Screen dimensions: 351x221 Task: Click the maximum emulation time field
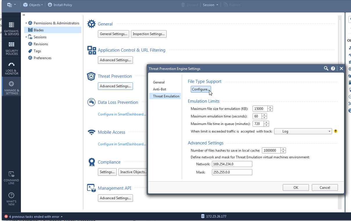[257, 116]
